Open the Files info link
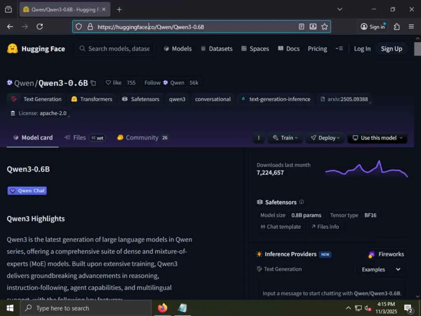The width and height of the screenshot is (421, 316). (x=325, y=227)
